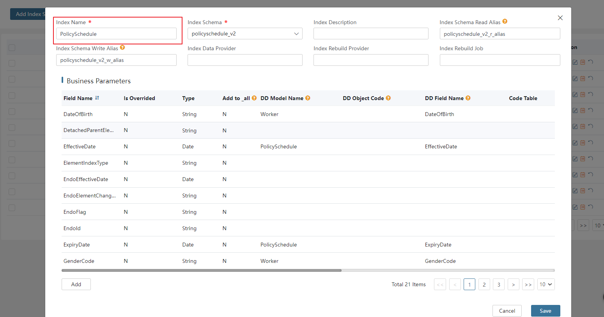Select the EndoFlag field name cell
This screenshot has width=604, height=317.
pos(75,212)
